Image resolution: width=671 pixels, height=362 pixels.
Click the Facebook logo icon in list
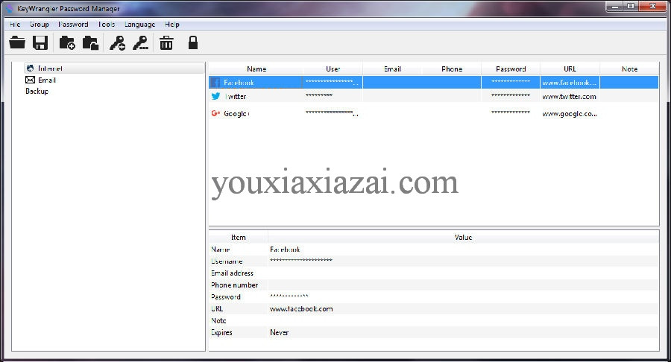(x=215, y=83)
